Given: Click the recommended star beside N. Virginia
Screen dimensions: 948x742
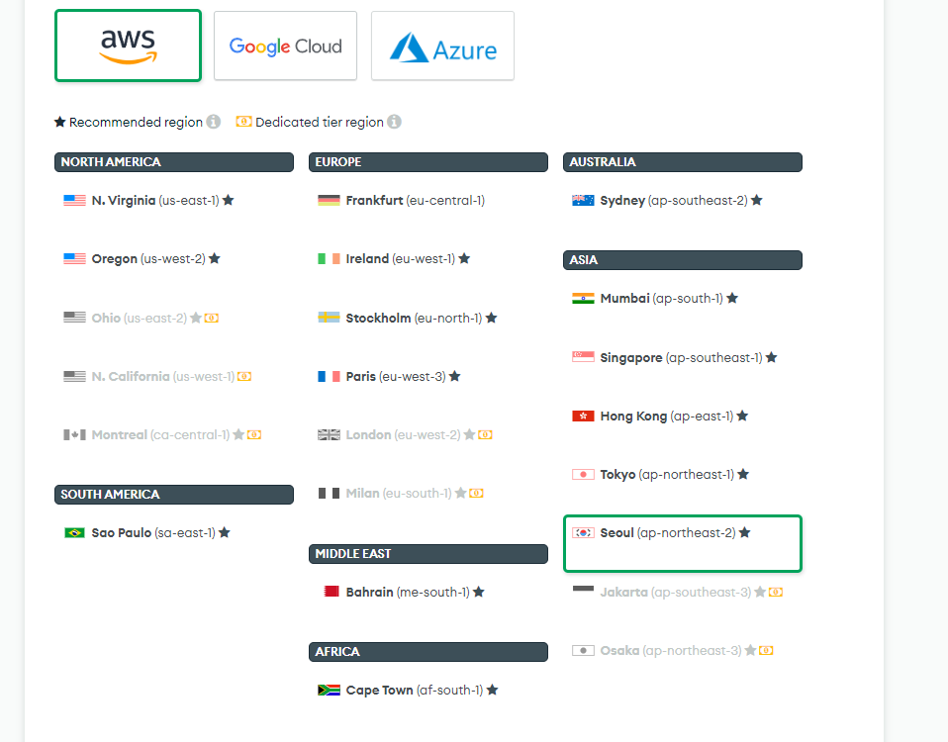Looking at the screenshot, I should click(228, 200).
